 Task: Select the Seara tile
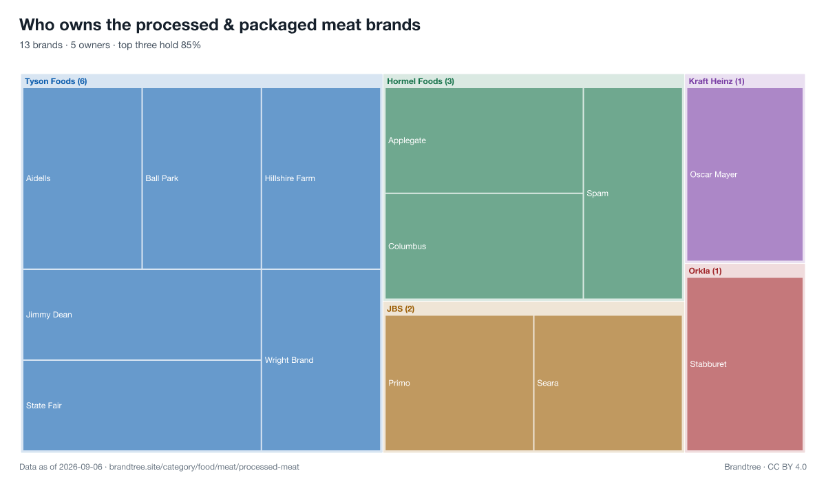point(608,383)
